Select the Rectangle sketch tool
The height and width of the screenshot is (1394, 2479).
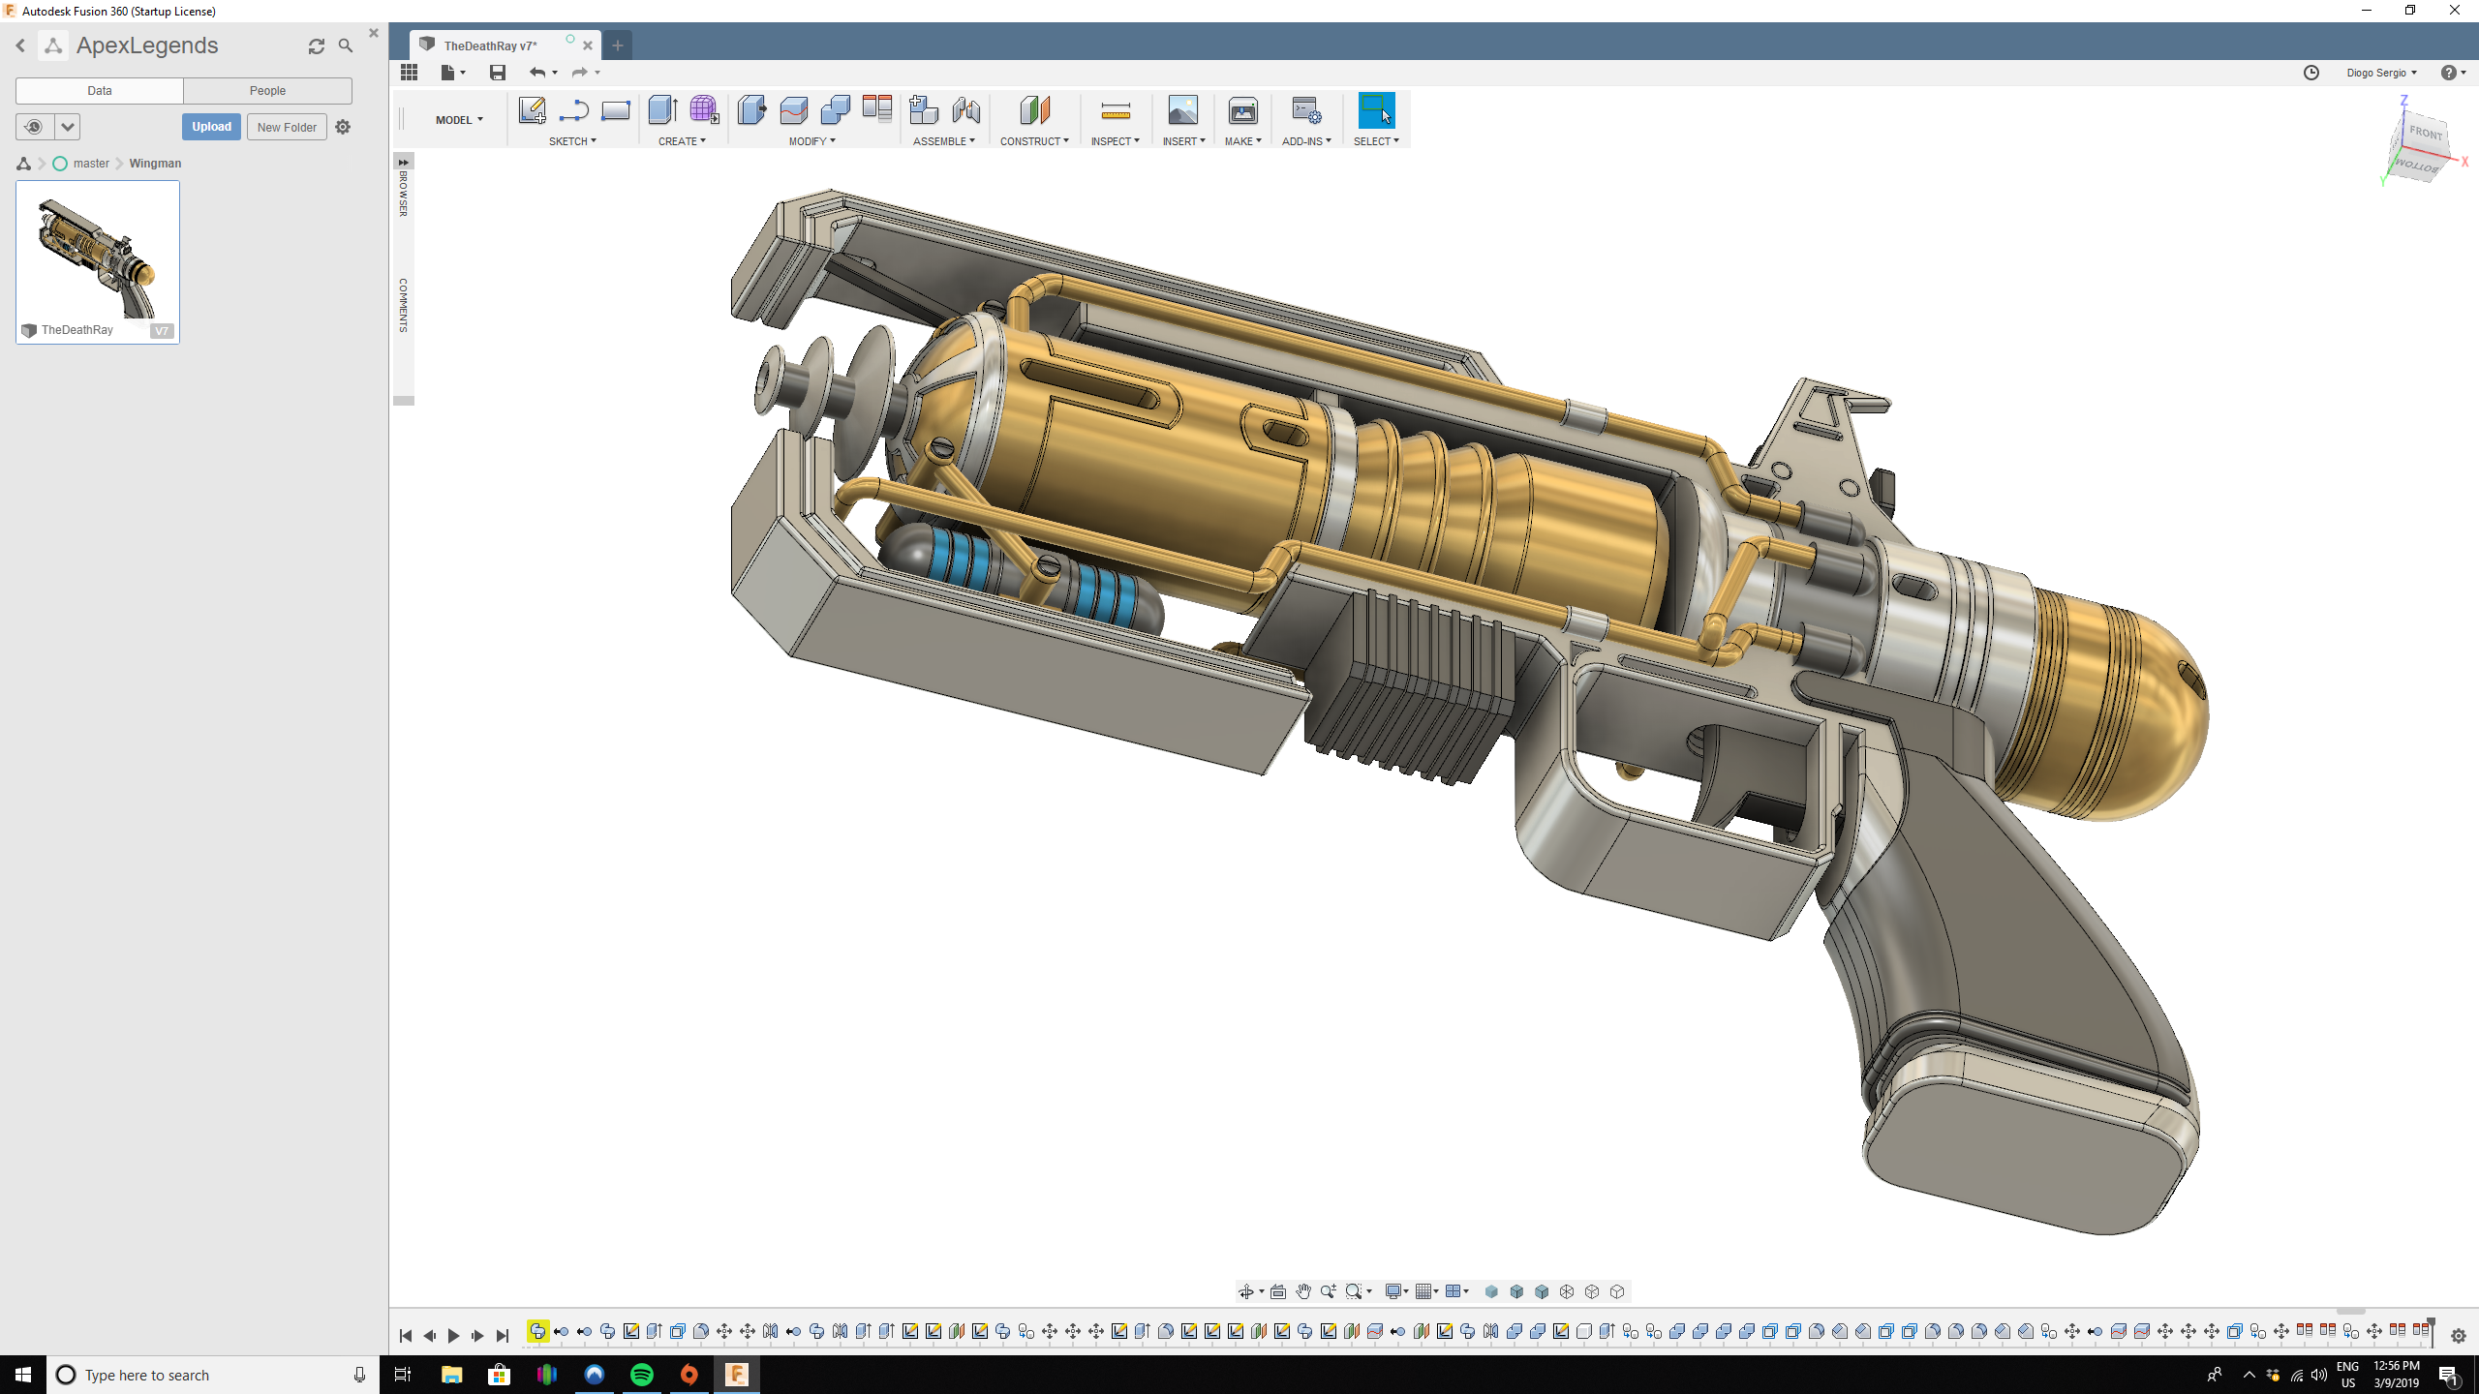click(616, 110)
